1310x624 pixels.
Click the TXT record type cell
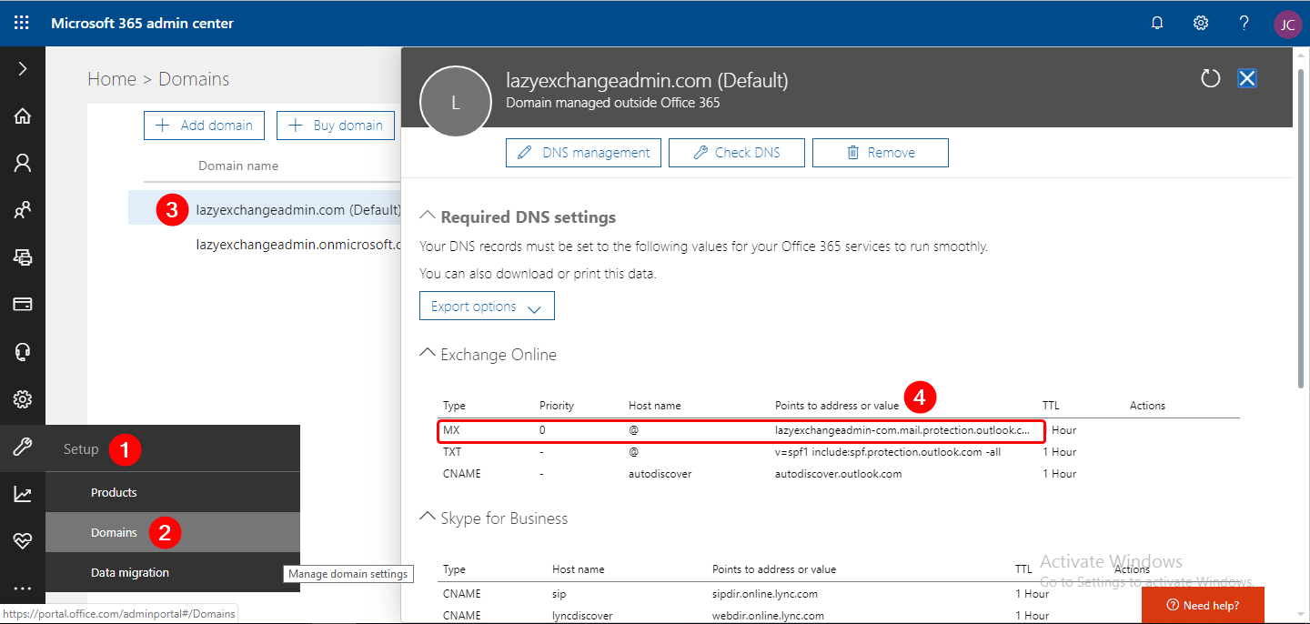(452, 451)
